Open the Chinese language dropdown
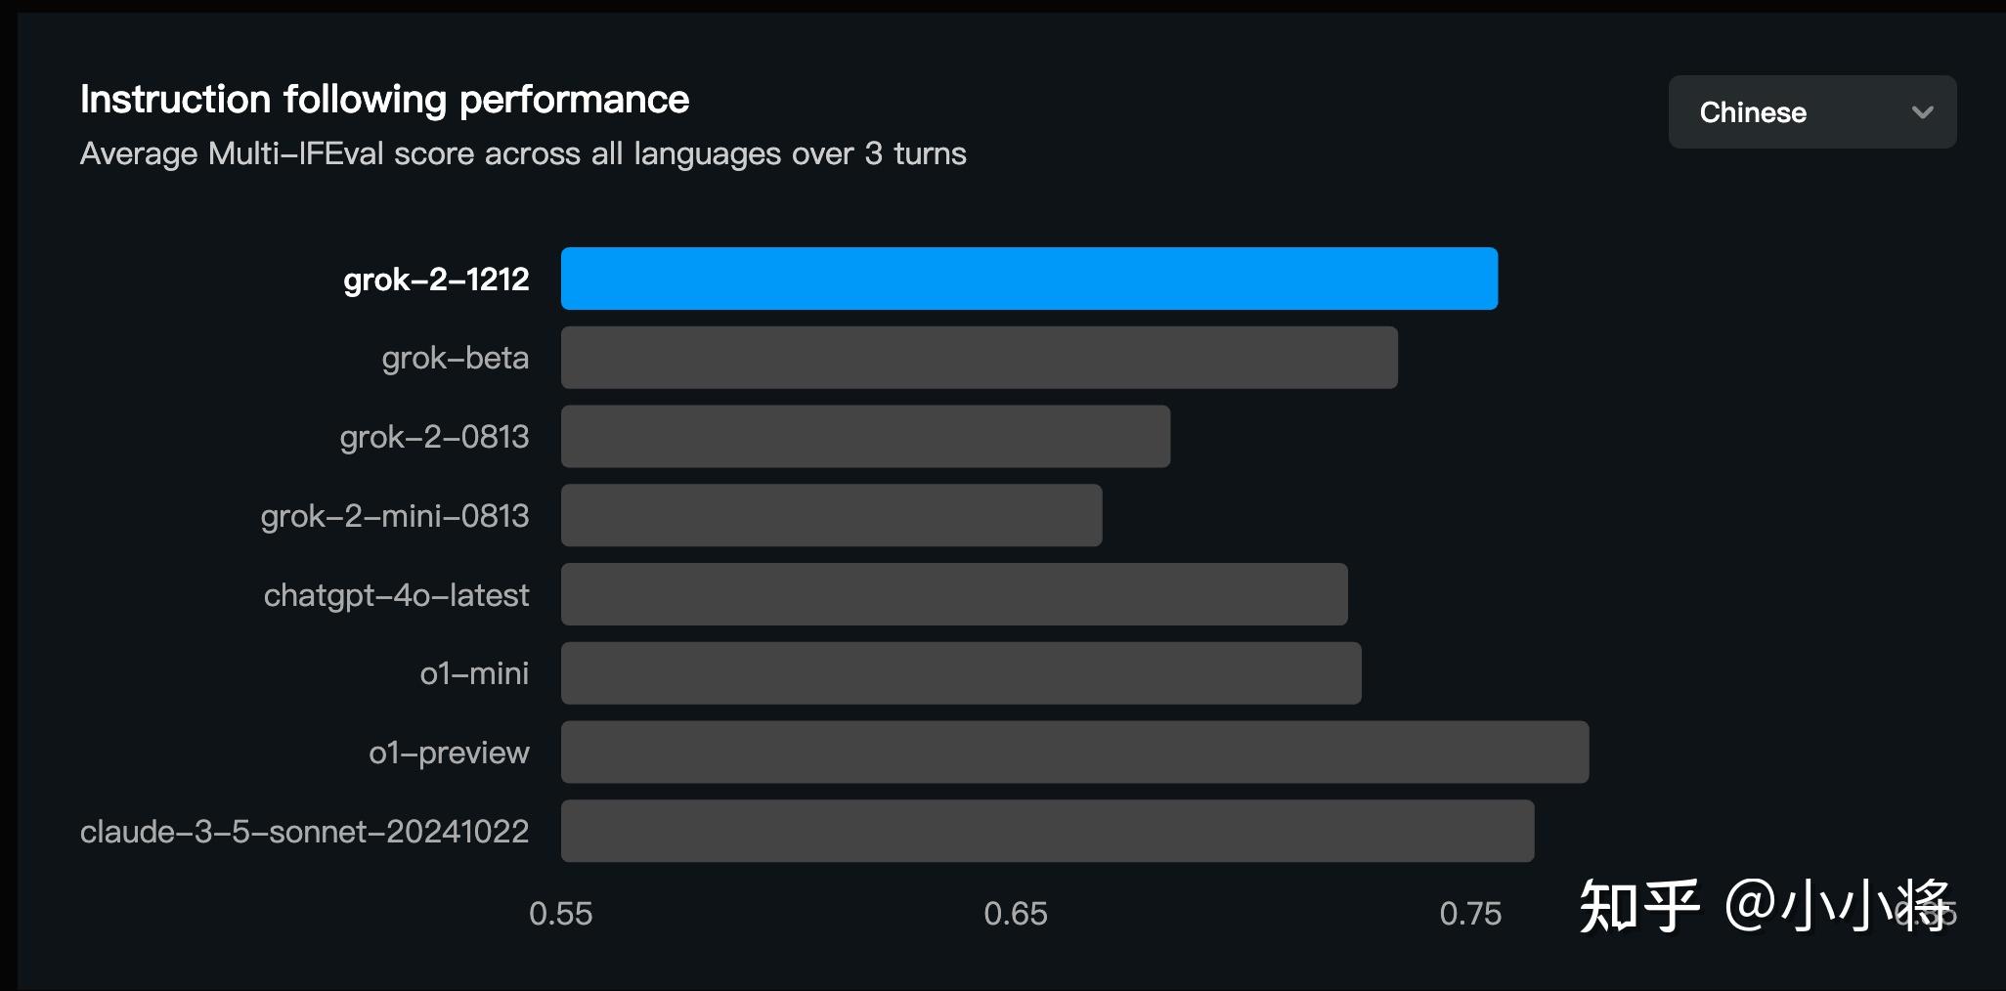The height and width of the screenshot is (991, 2006). (x=1810, y=112)
